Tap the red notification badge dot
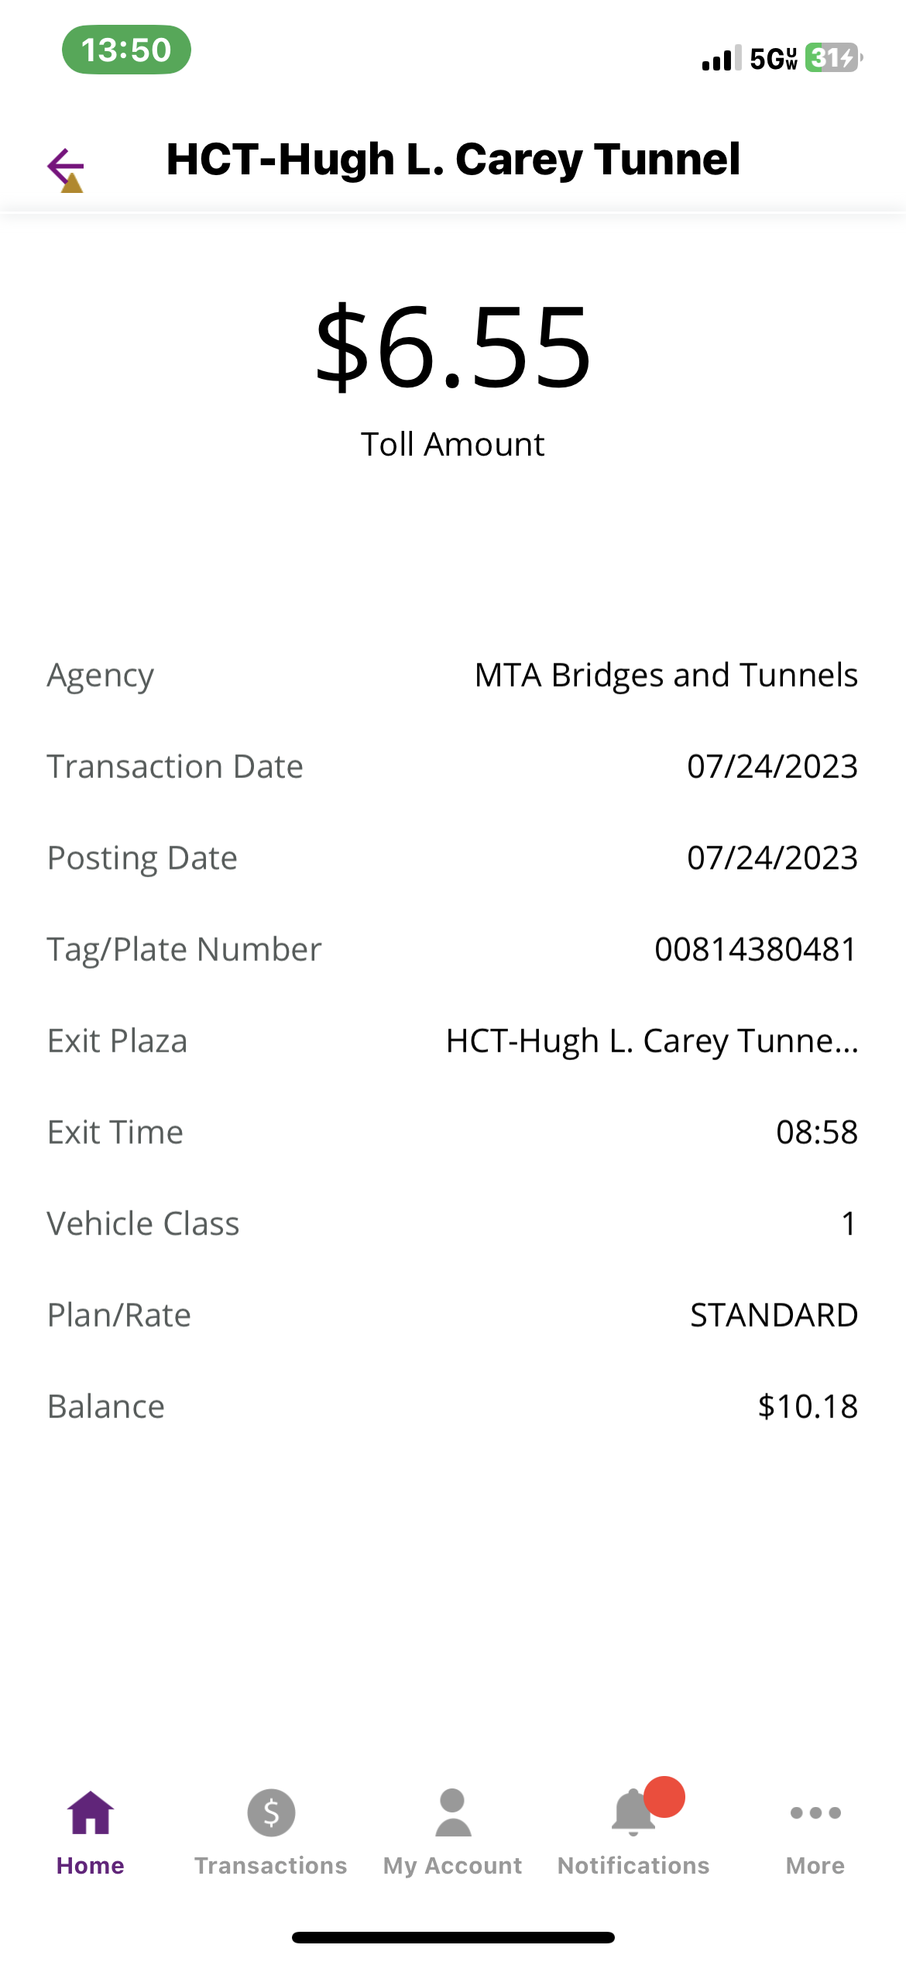This screenshot has width=906, height=1962. 664,1796
